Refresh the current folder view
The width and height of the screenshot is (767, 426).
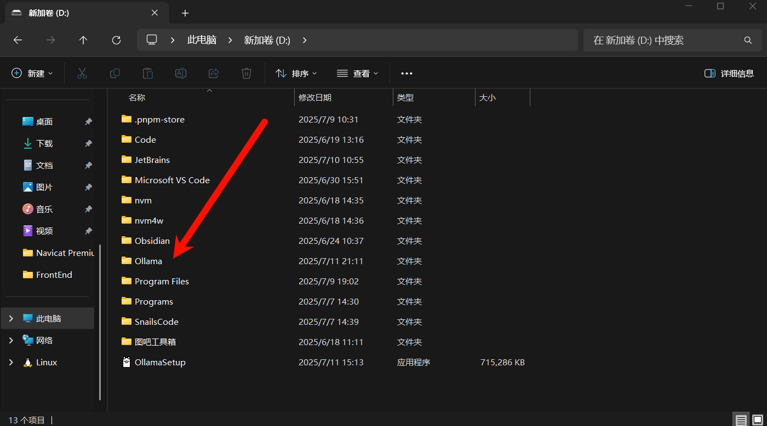pyautogui.click(x=116, y=40)
